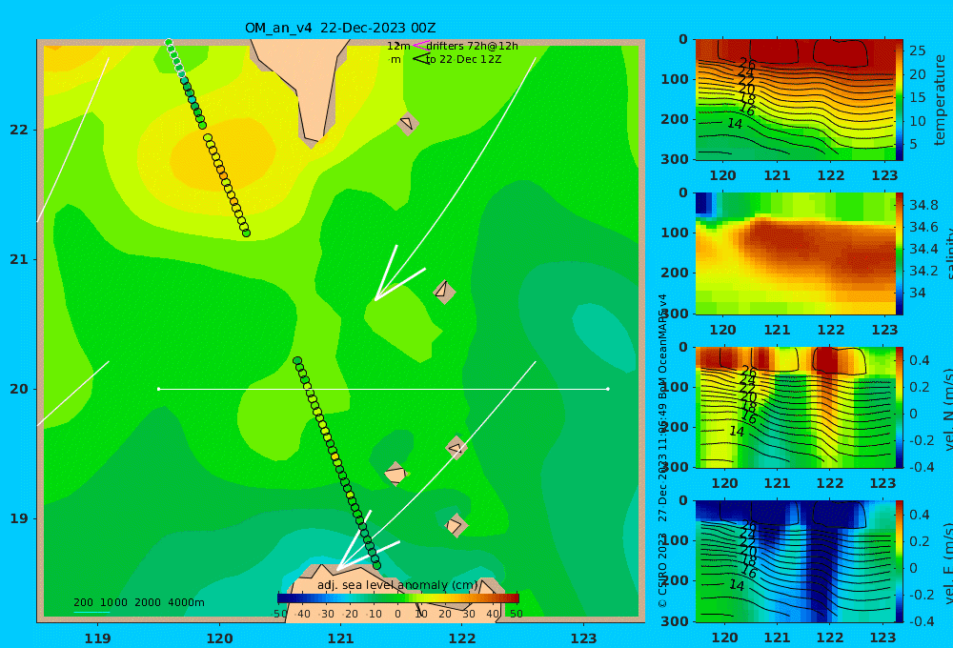Select the temperature cross-section panel
This screenshot has width=953, height=648.
[x=795, y=100]
